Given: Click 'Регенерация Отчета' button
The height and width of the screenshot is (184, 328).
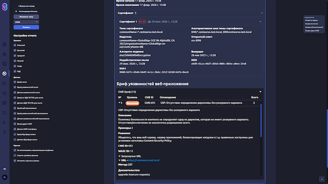Looking at the screenshot, I should (x=26, y=12).
